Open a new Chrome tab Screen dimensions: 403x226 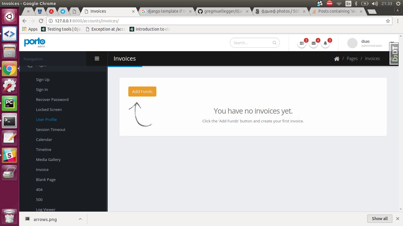point(372,11)
